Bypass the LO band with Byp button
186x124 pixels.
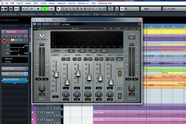click(x=68, y=59)
